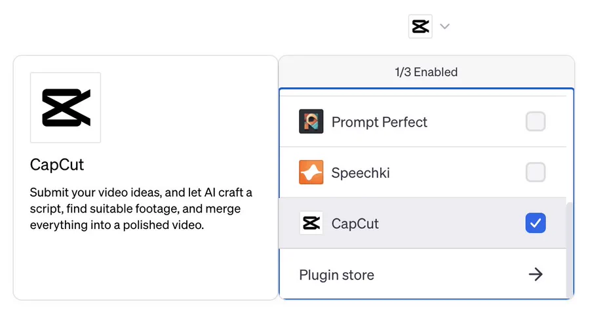Click the CapCut description text

141,209
